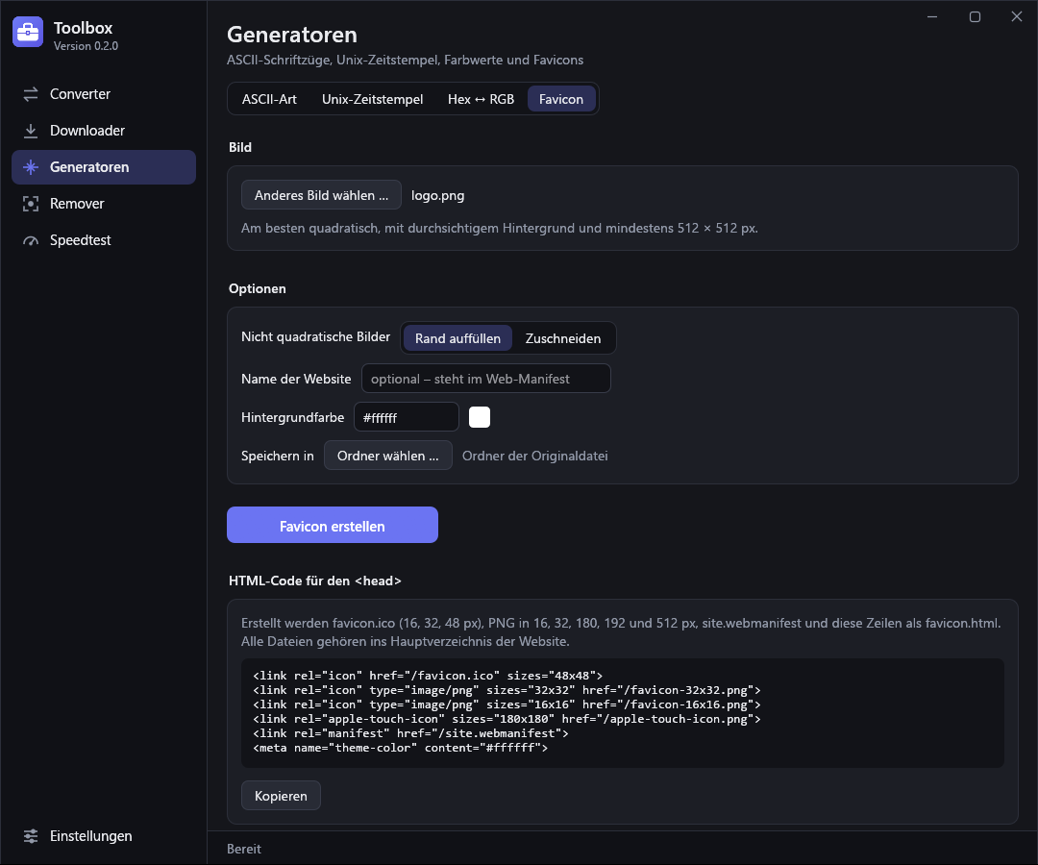Click the Name der Website input field
Screen dimensions: 1038x865
coord(486,379)
